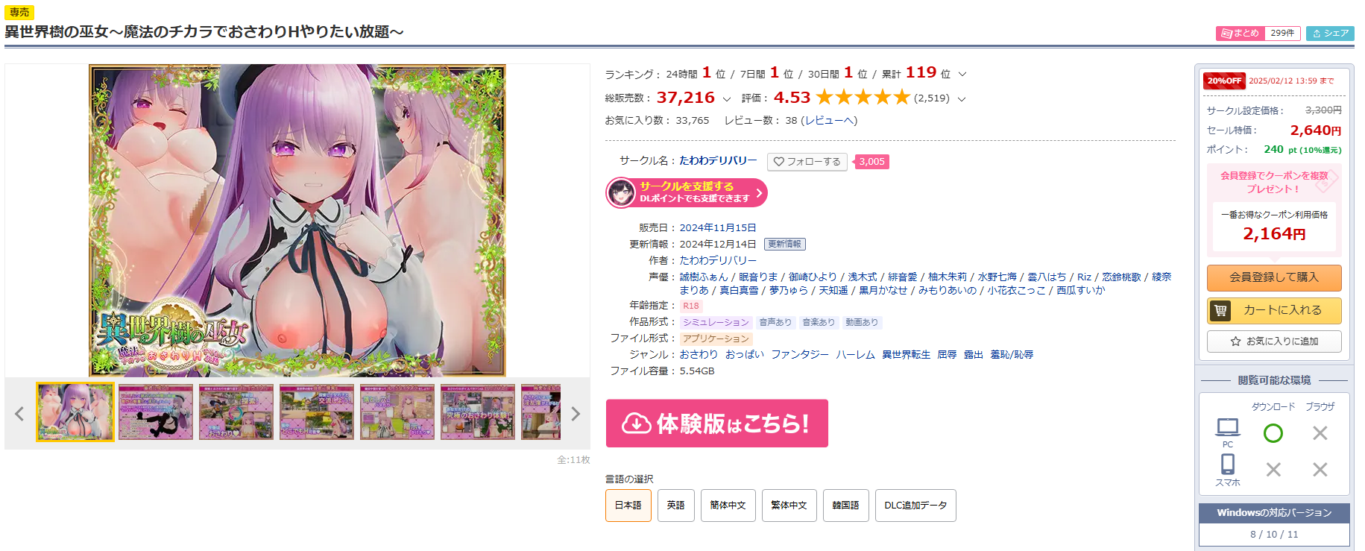Select the second preview thumbnail
The height and width of the screenshot is (551, 1365).
[156, 412]
